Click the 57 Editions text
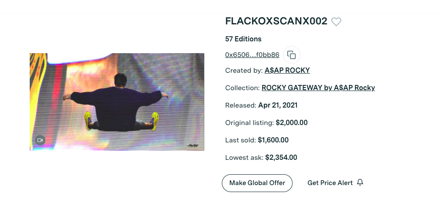Image resolution: width=445 pixels, height=206 pixels. coord(243,39)
